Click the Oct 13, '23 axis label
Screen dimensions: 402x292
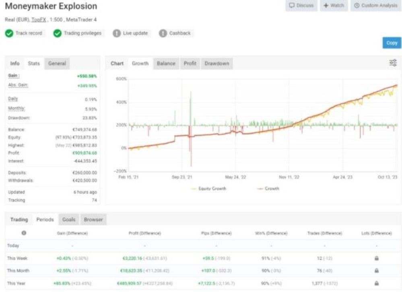388,177
